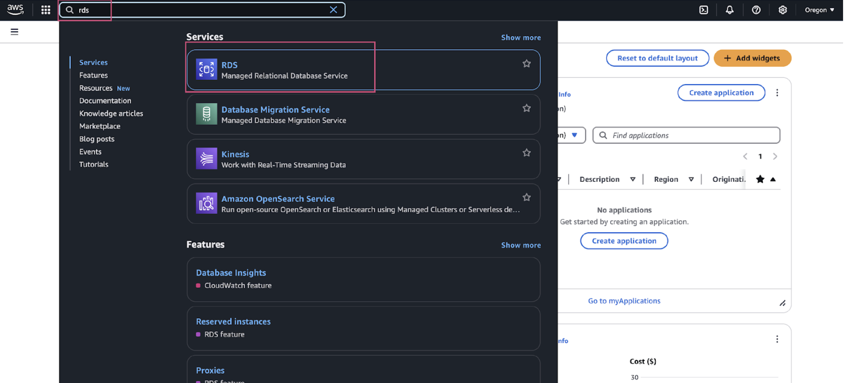The image size is (844, 383).
Task: Open the Info link in applications widget
Action: pos(565,94)
